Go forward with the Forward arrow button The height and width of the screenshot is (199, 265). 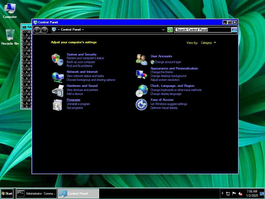45,30
